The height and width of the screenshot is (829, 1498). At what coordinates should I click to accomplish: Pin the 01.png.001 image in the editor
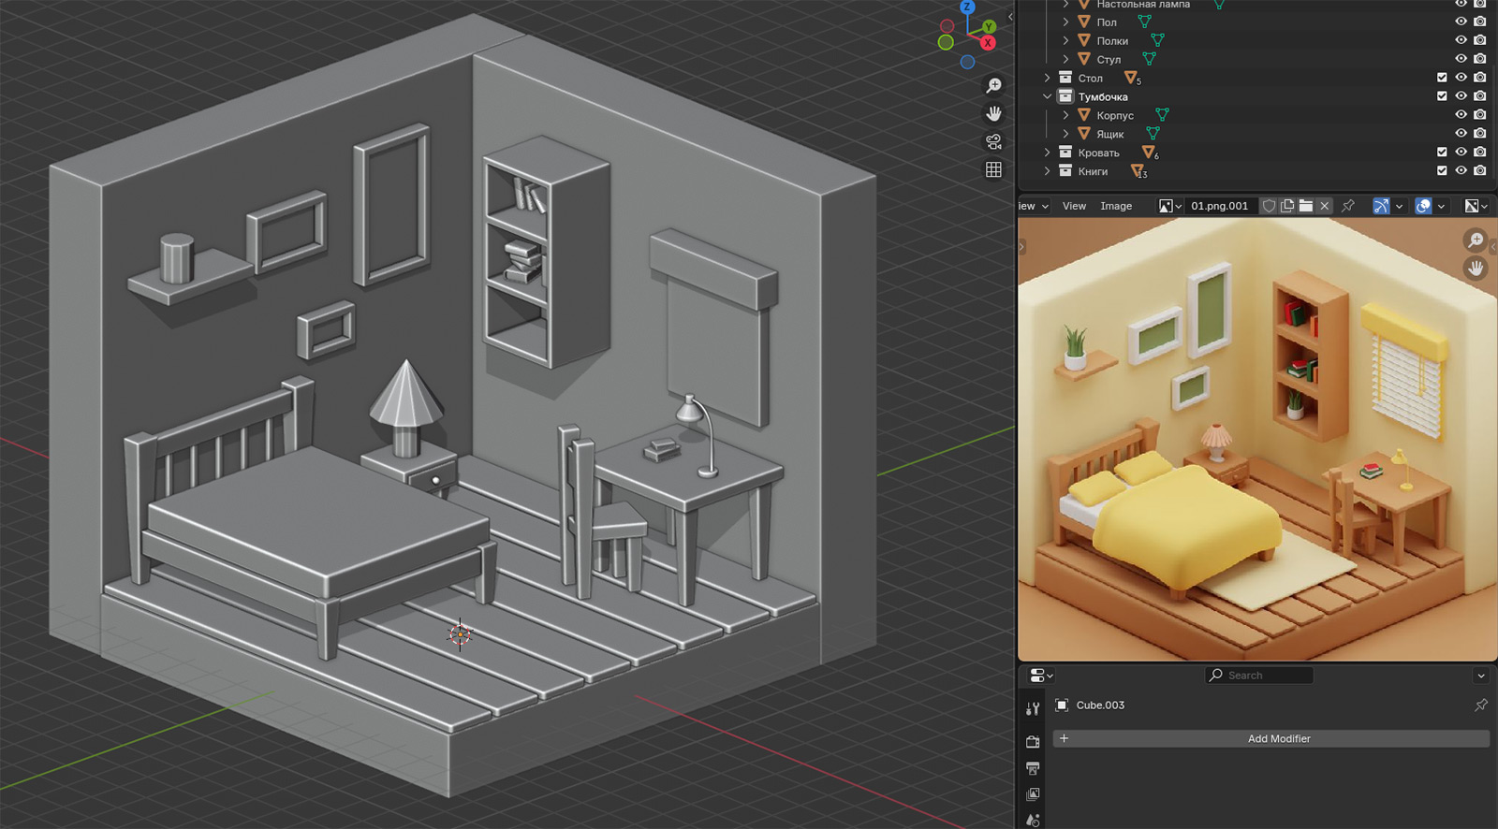click(1348, 206)
